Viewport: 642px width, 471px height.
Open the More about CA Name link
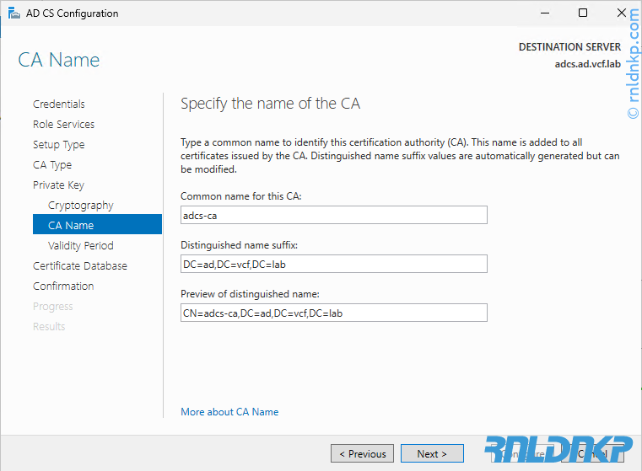tap(229, 412)
